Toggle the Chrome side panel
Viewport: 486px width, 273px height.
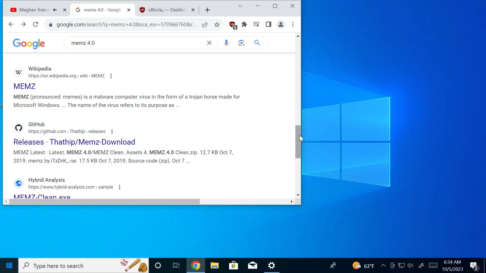pyautogui.click(x=268, y=25)
